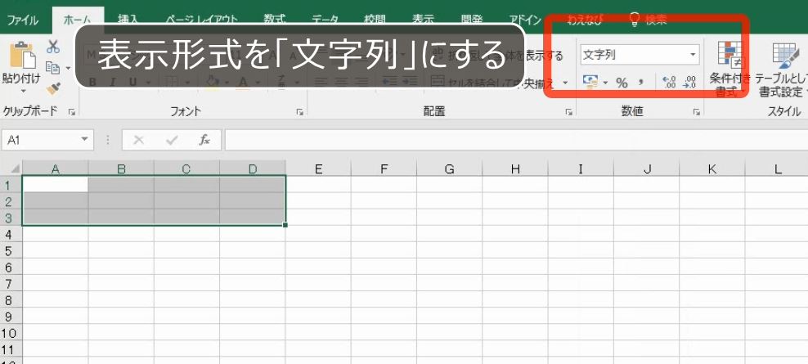The image size is (808, 364).
Task: Apply percent style button
Action: (622, 83)
